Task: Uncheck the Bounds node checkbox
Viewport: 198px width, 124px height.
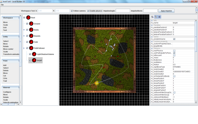Action: click(27, 36)
